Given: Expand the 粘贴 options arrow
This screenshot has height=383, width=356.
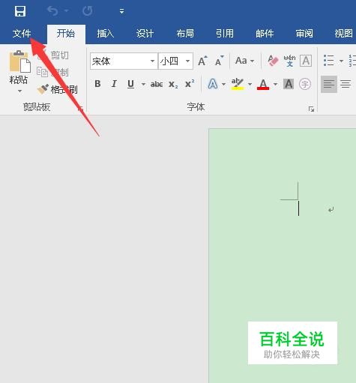Looking at the screenshot, I should click(19, 91).
